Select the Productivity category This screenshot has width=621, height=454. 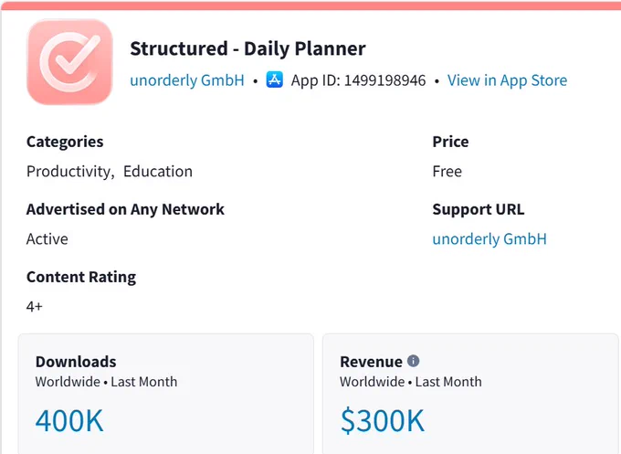(x=68, y=172)
